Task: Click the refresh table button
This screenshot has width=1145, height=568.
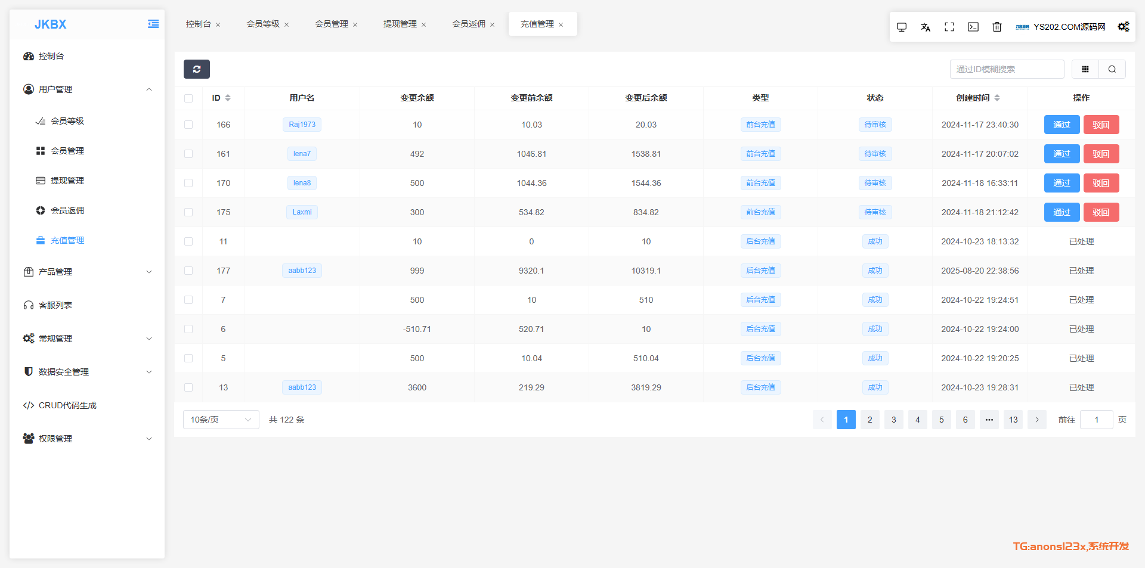Action: (x=196, y=69)
